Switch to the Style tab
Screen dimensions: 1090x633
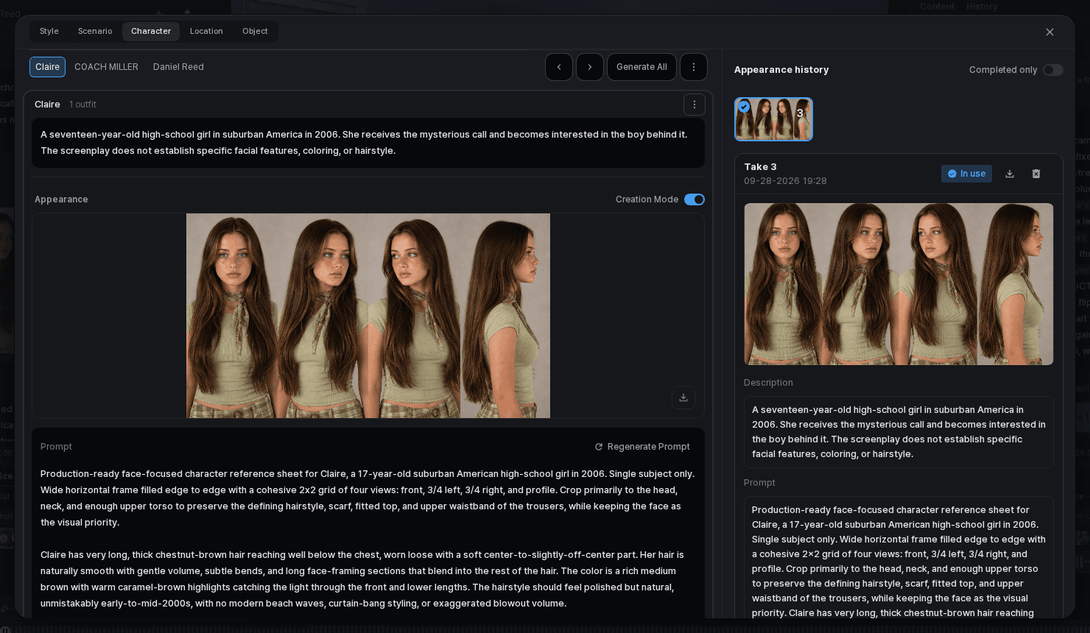[x=49, y=32]
